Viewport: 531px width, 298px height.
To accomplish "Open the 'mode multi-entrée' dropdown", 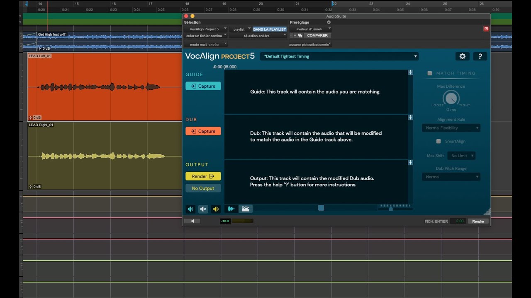I will (x=206, y=44).
